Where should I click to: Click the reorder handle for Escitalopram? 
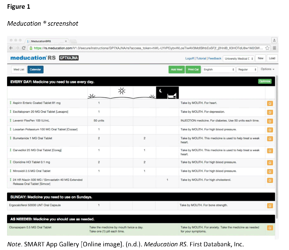[x=10, y=112]
